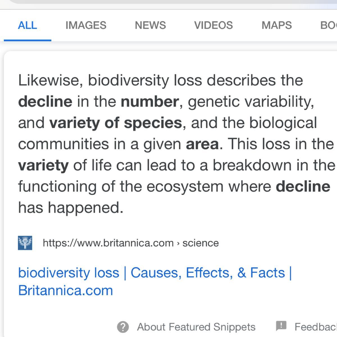The height and width of the screenshot is (337, 337).
Task: Open the Britannica favicon icon
Action: click(x=25, y=243)
